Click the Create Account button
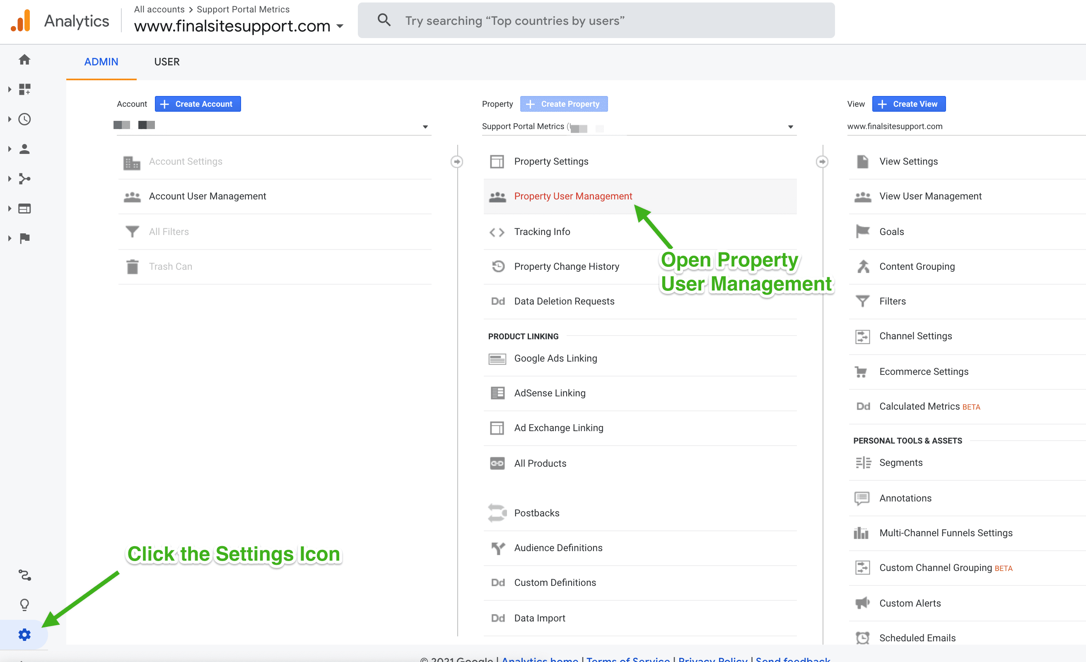The width and height of the screenshot is (1086, 662). (x=198, y=104)
